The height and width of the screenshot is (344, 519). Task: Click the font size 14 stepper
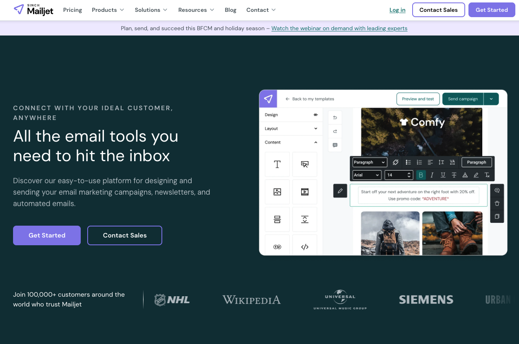pyautogui.click(x=410, y=175)
